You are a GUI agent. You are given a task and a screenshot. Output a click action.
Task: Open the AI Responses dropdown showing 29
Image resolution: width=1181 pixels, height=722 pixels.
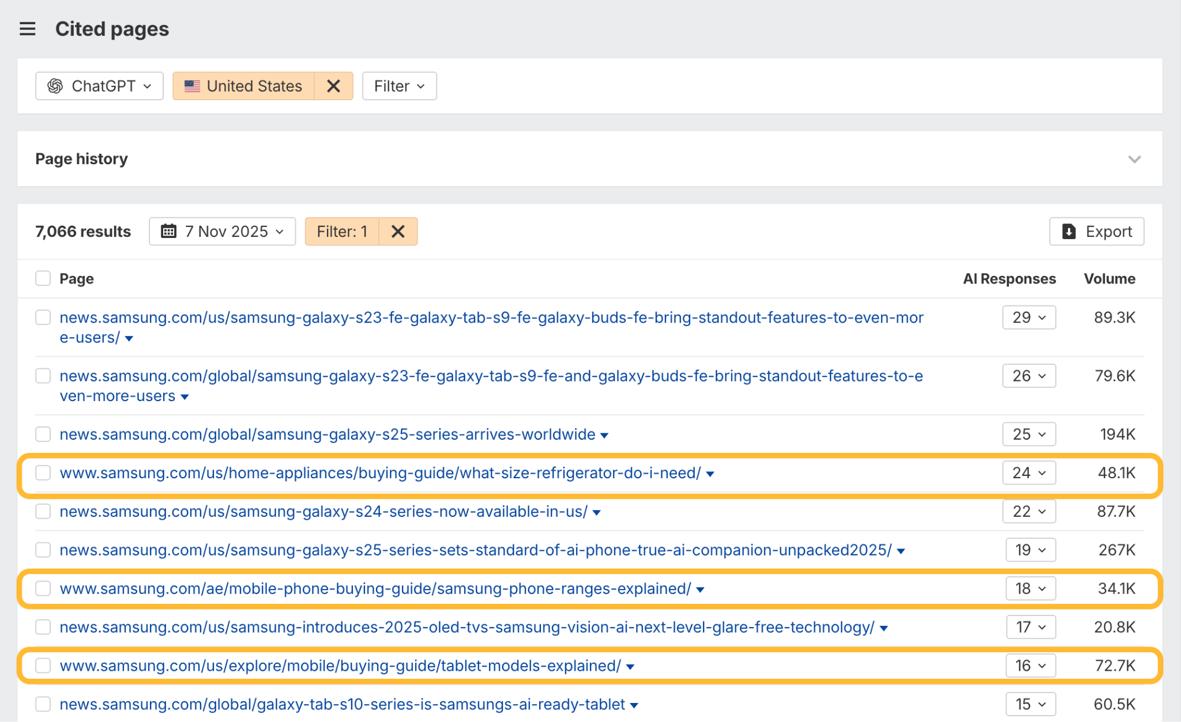coord(1029,317)
